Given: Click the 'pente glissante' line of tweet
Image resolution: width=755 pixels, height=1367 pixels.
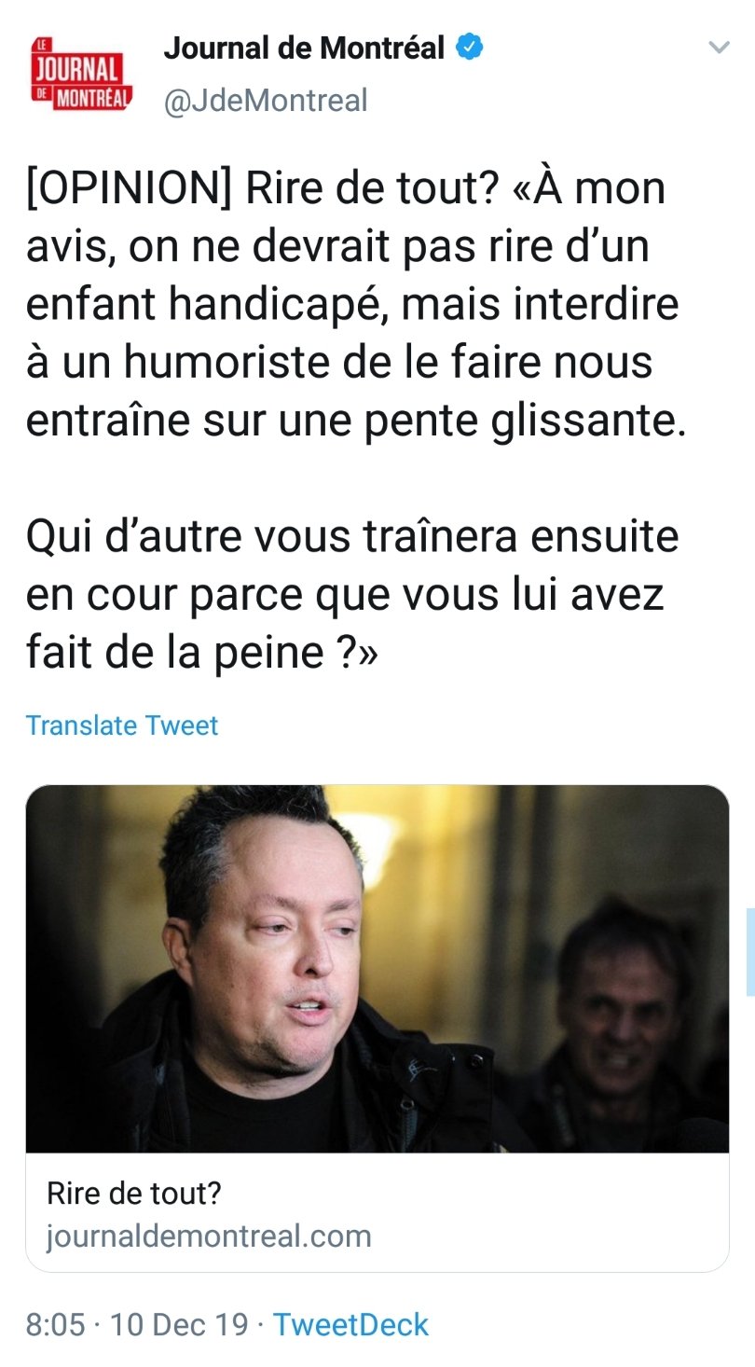Looking at the screenshot, I should coord(356,420).
